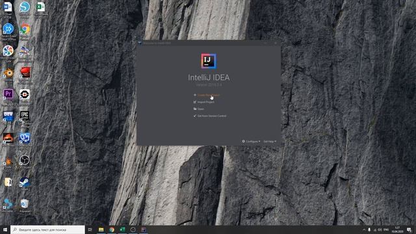Open the colorful pinwheel Movavi Video Suite shortcut
This screenshot has width=416, height=234.
(x=8, y=51)
